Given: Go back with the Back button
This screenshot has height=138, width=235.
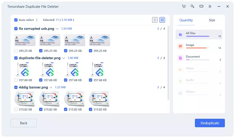Looking at the screenshot, I should [23, 123].
